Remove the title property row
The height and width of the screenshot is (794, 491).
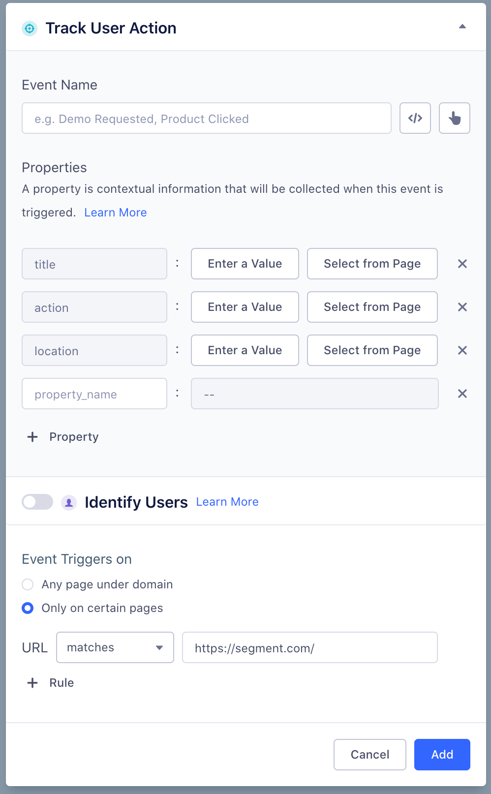click(462, 264)
